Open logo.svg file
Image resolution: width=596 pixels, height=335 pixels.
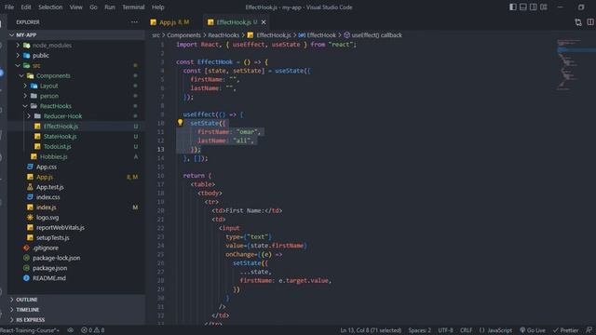[76, 217]
